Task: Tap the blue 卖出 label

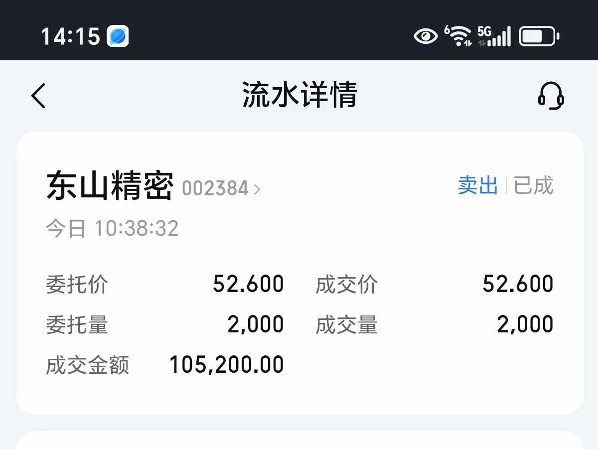Action: [478, 186]
